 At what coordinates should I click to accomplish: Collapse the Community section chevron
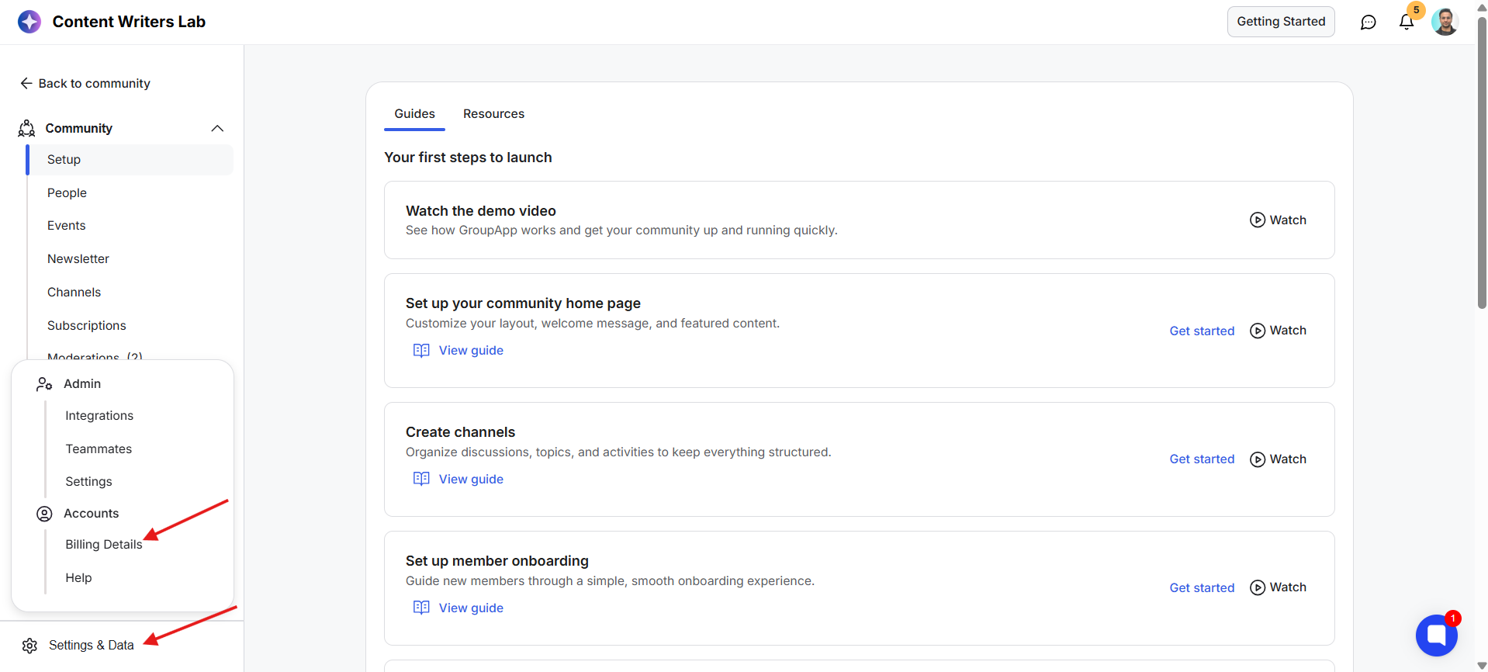point(217,128)
